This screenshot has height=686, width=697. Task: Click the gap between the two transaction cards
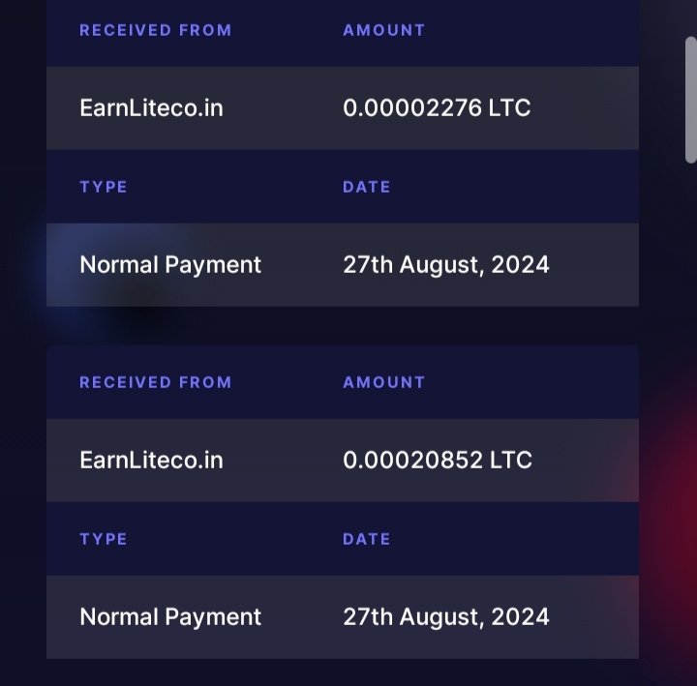pyautogui.click(x=343, y=326)
